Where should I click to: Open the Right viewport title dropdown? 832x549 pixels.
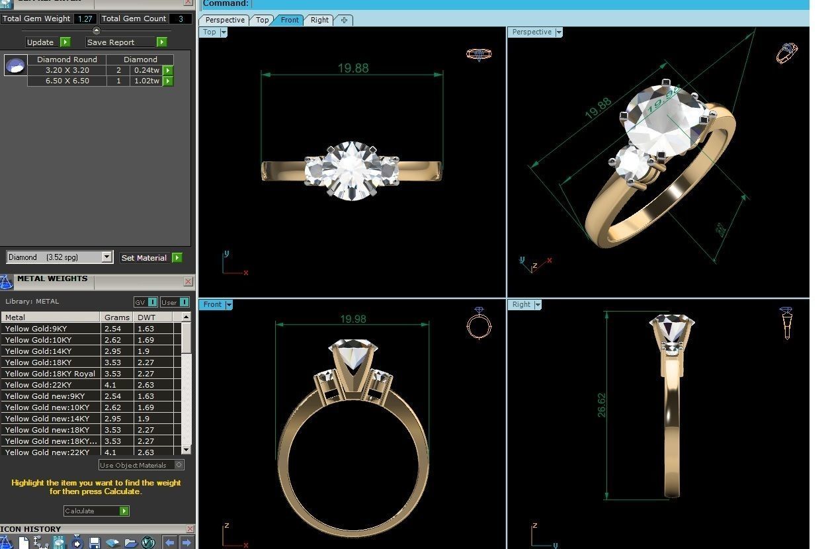[x=538, y=304]
